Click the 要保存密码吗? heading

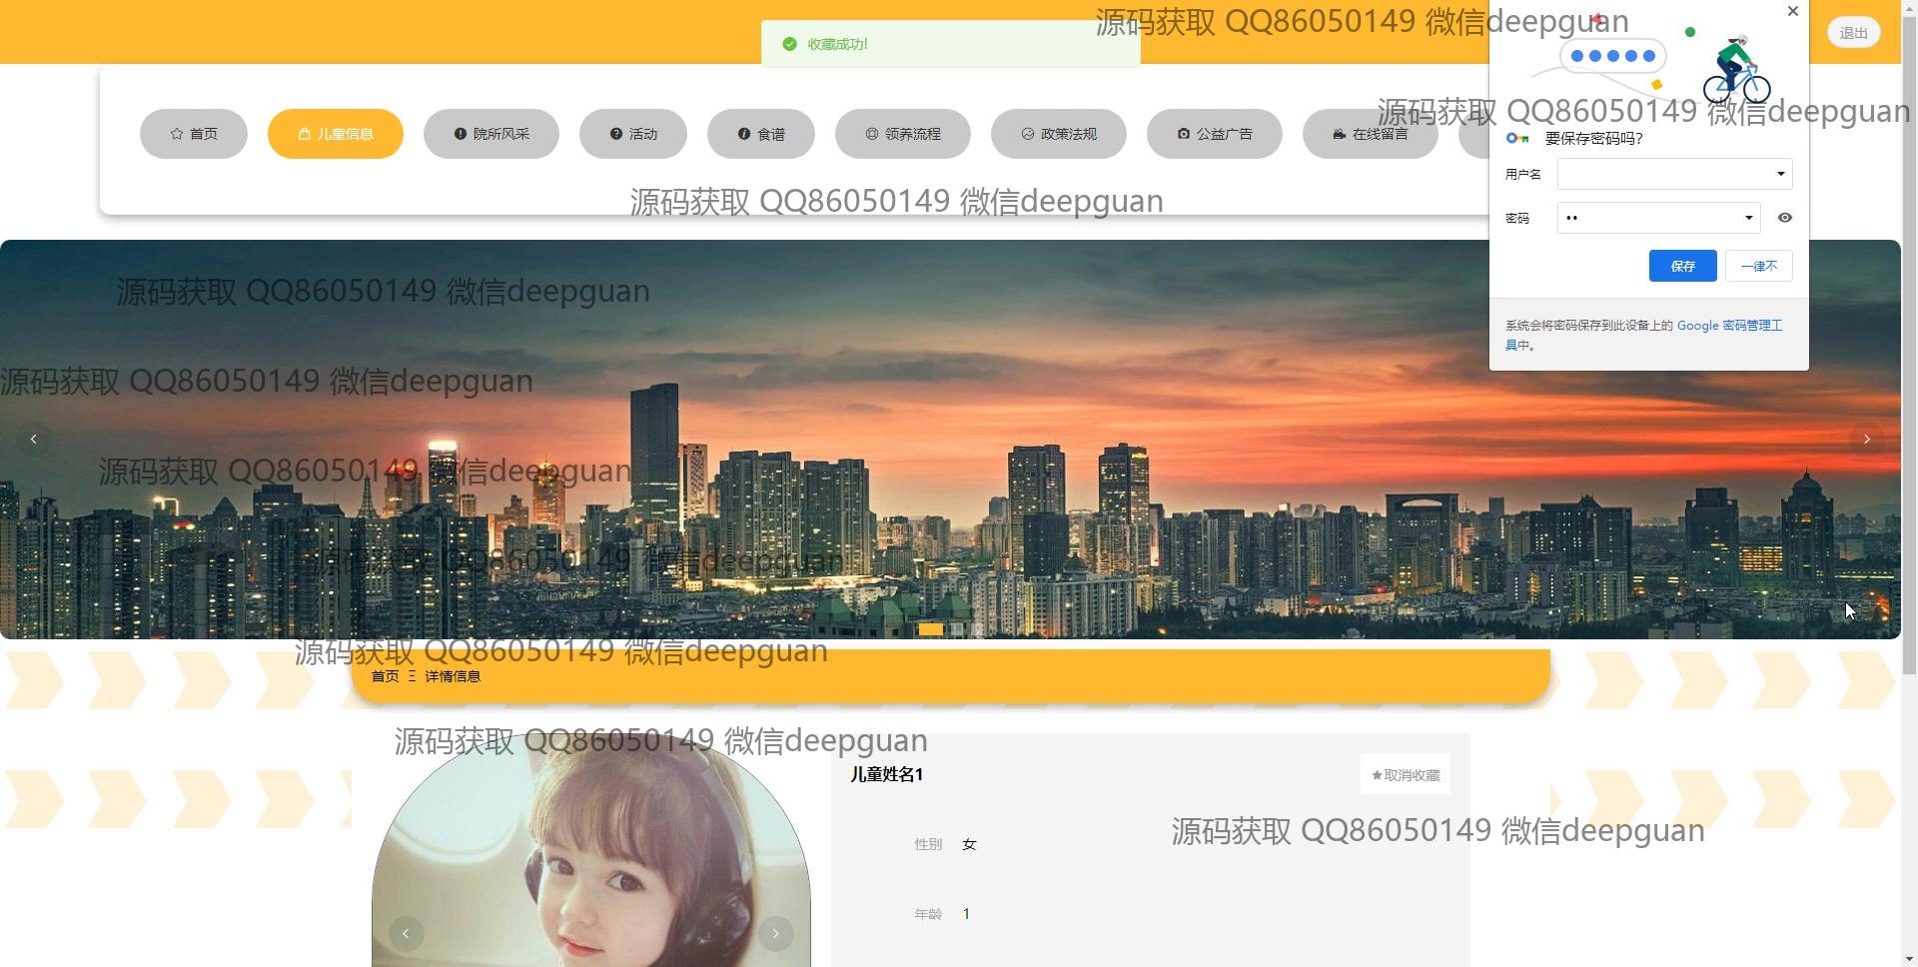click(1593, 139)
